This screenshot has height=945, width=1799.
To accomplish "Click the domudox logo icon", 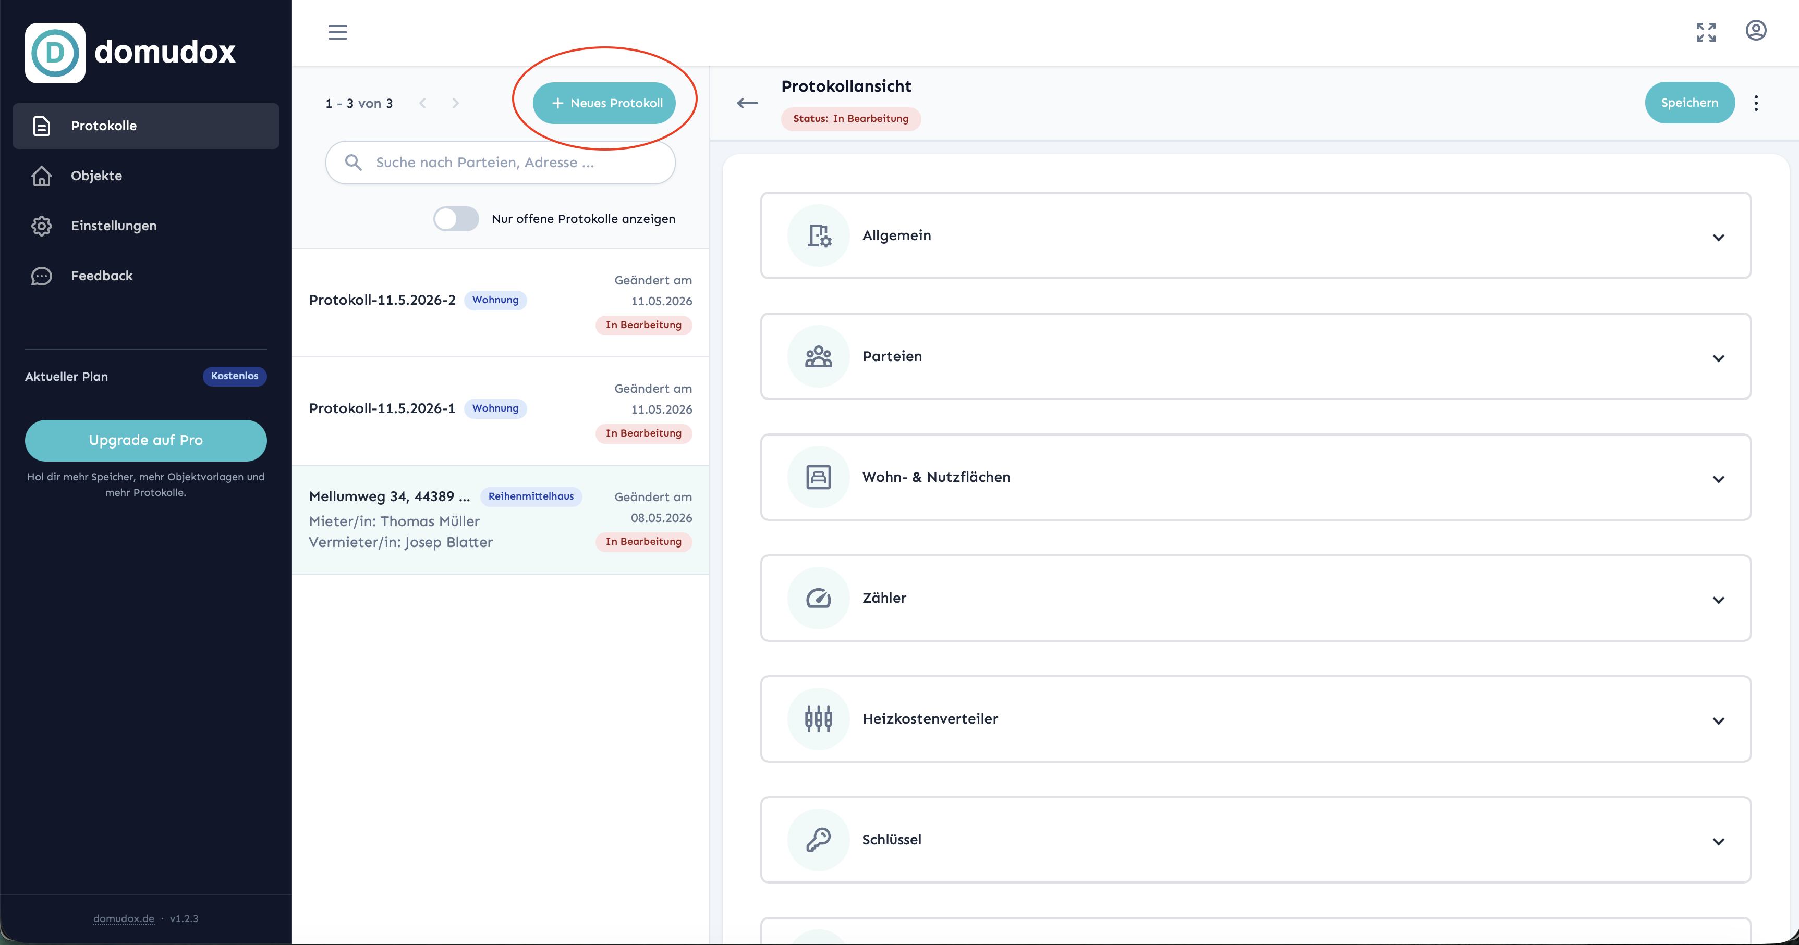I will pyautogui.click(x=55, y=52).
